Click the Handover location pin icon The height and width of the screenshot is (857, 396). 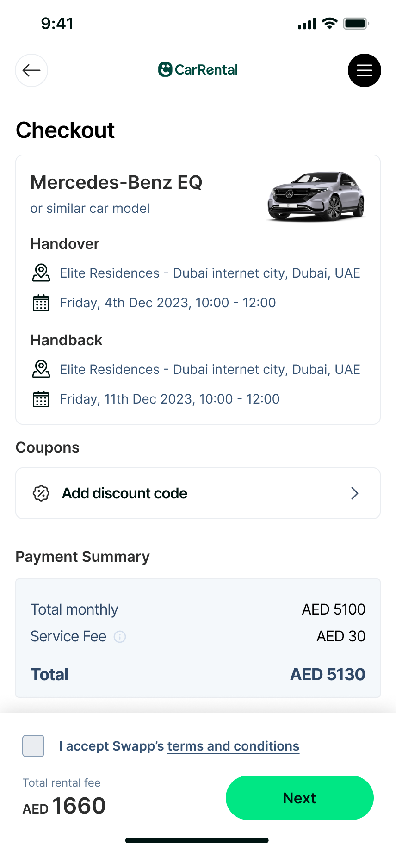(x=41, y=273)
